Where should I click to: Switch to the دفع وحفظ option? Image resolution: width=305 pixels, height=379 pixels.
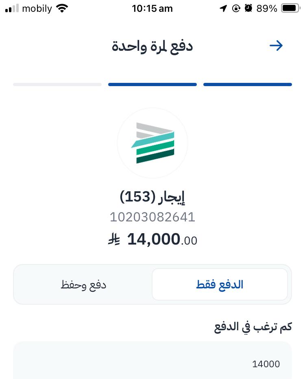(x=83, y=284)
